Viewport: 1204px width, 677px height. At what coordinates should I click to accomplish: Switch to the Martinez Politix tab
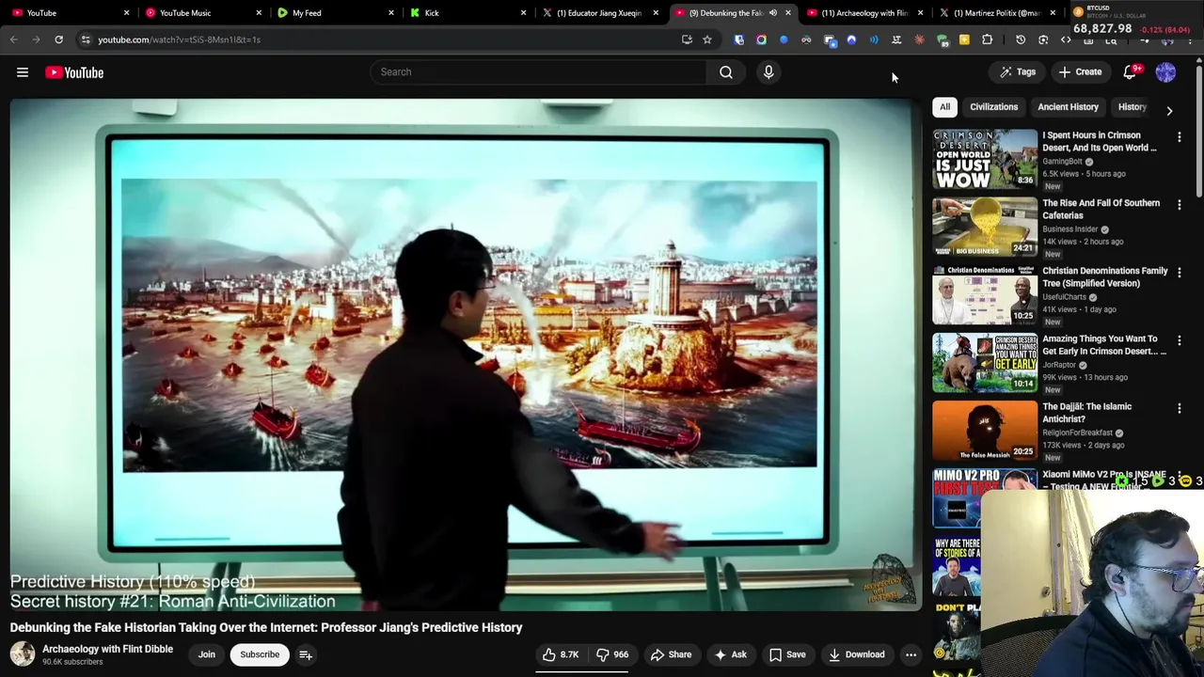pos(996,13)
